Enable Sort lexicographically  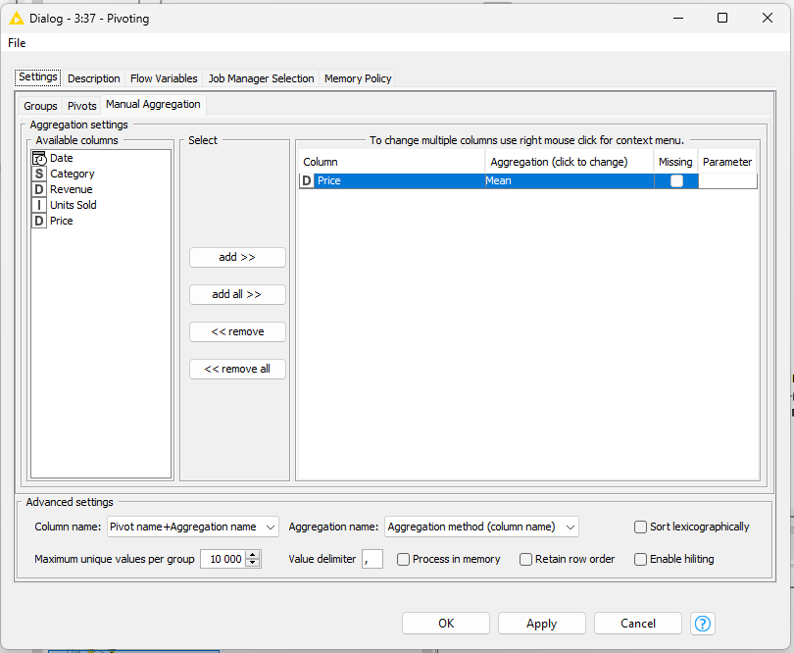click(x=640, y=527)
